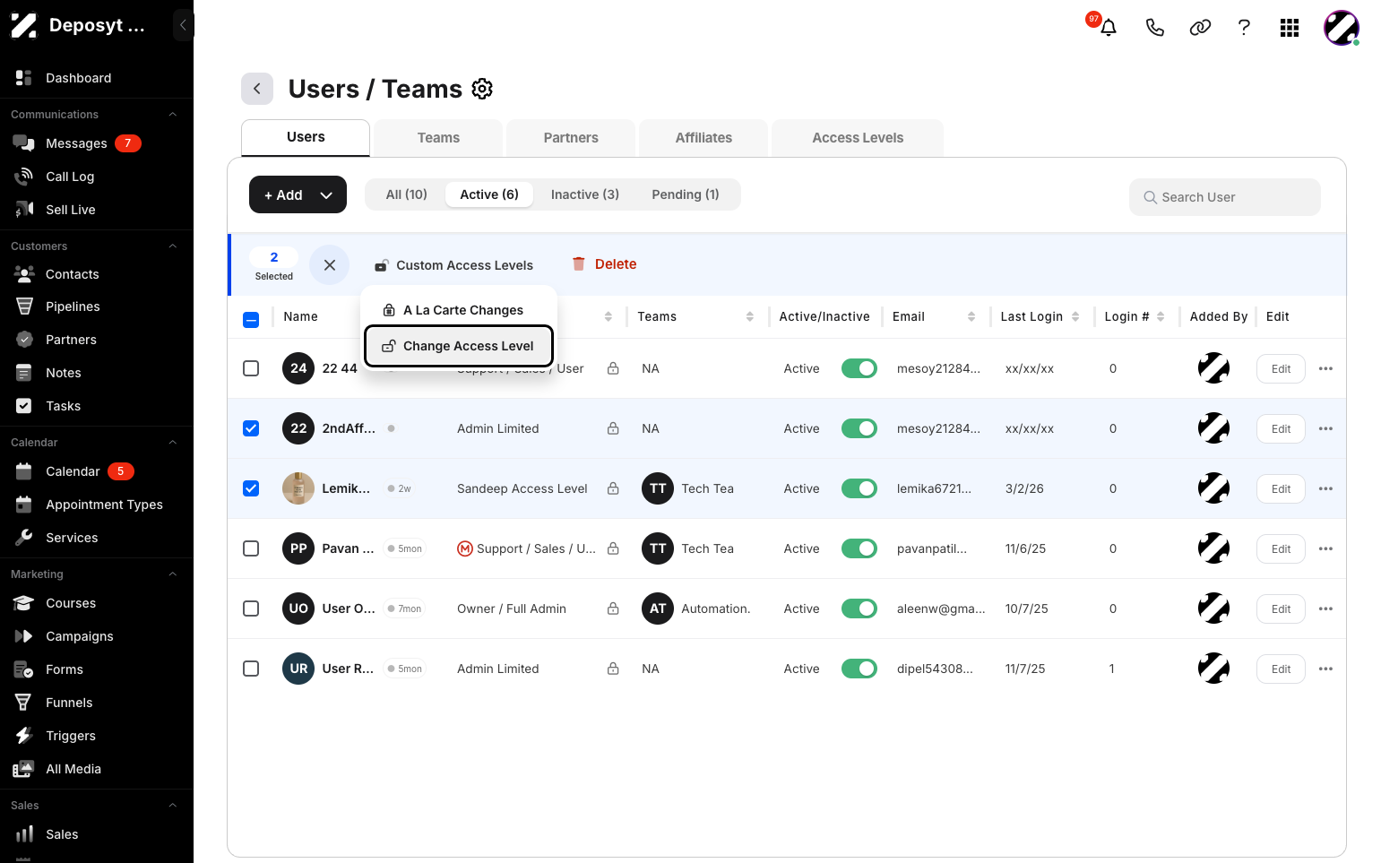Switch to the Teams tab
1381x863 pixels.
tap(438, 138)
